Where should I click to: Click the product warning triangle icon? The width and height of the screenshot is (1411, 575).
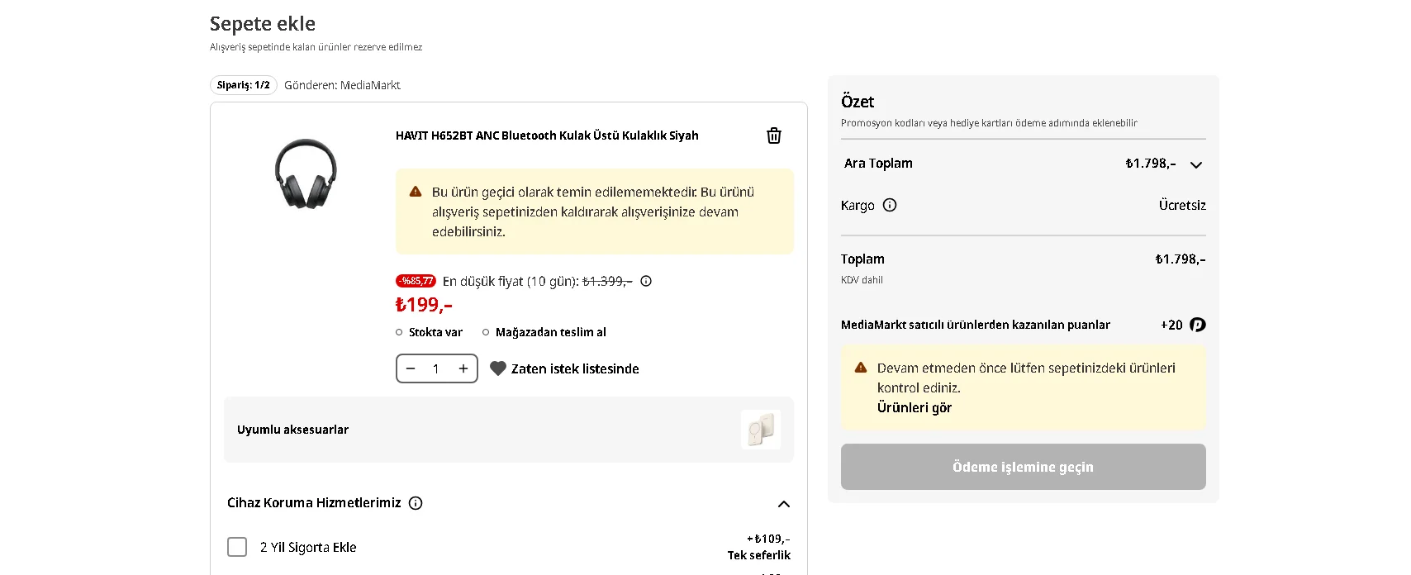(416, 192)
